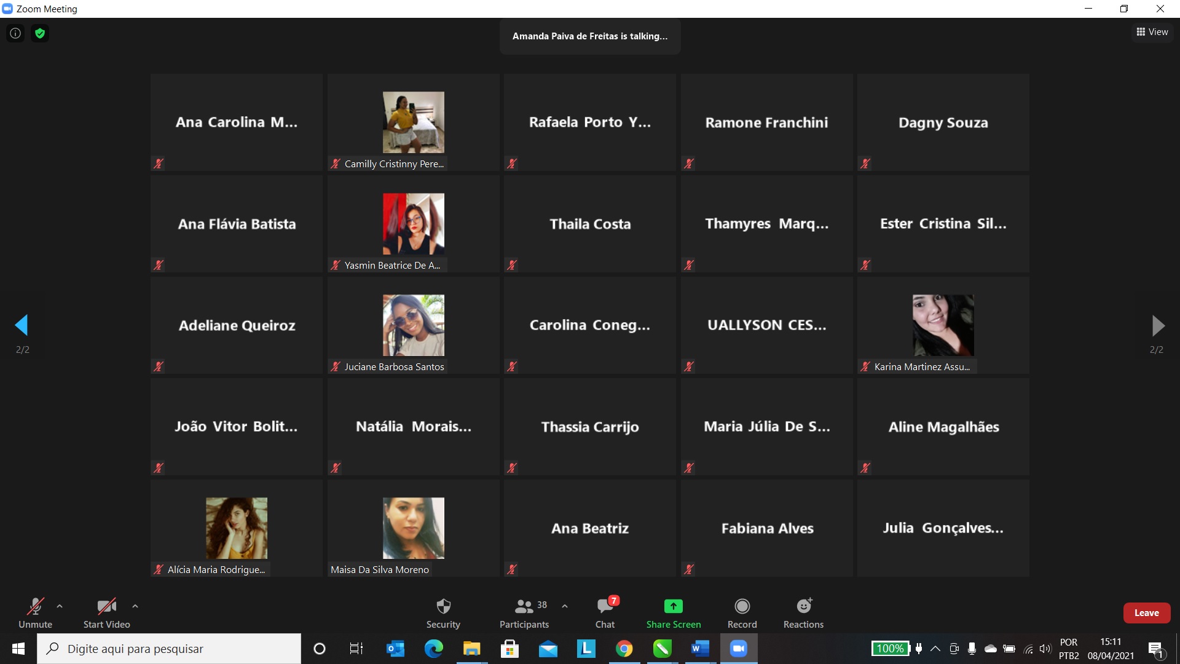
Task: Go to next gallery page arrow
Action: coord(1157,325)
